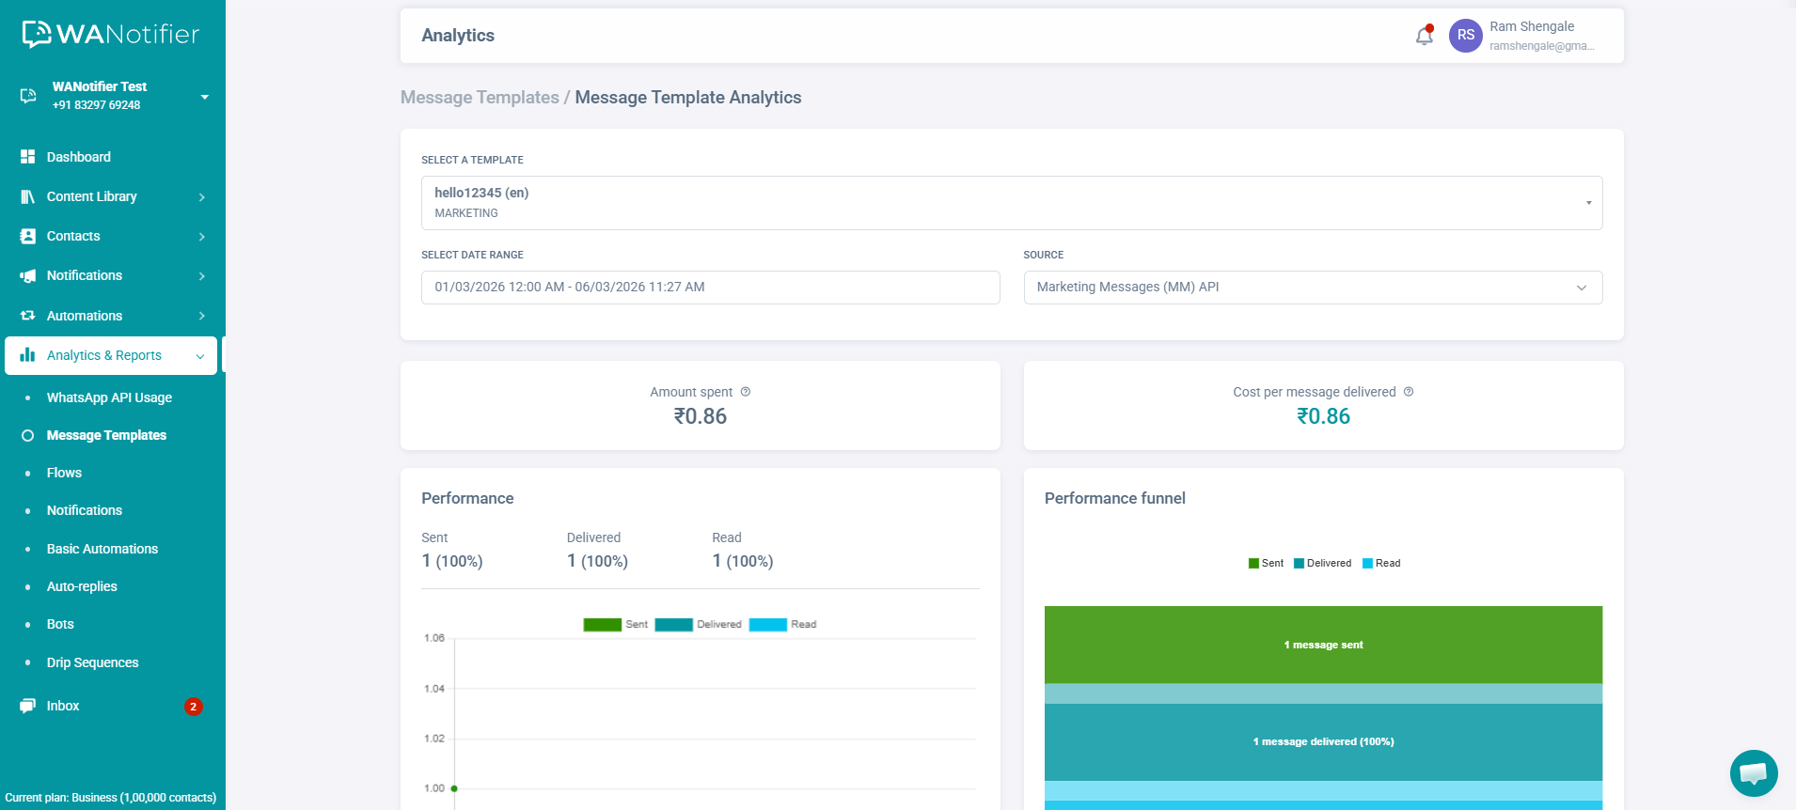
Task: Open the Flows analytics link
Action: 64,473
